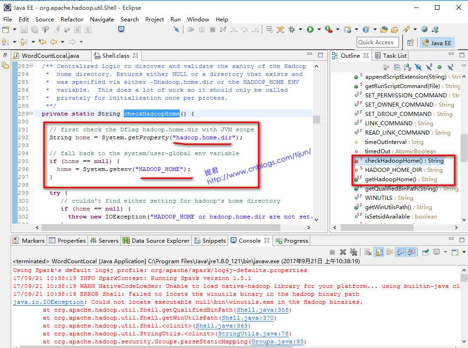Image resolution: width=468 pixels, height=348 pixels.
Task: Click the New Dynamic Web Project icon
Action: [x=347, y=29]
